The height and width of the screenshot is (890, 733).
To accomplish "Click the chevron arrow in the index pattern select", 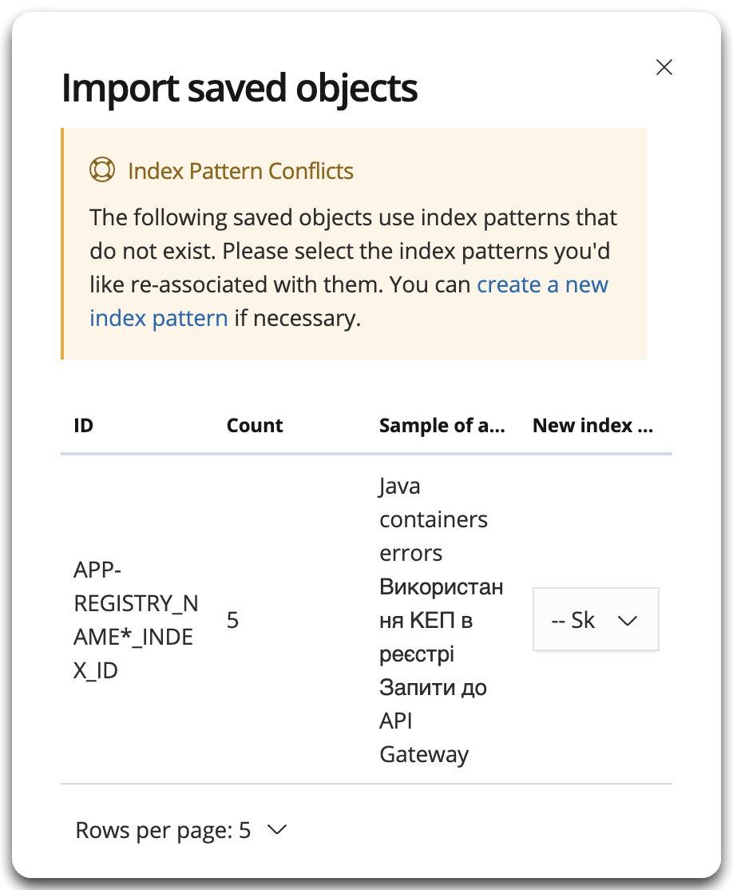I will [628, 621].
